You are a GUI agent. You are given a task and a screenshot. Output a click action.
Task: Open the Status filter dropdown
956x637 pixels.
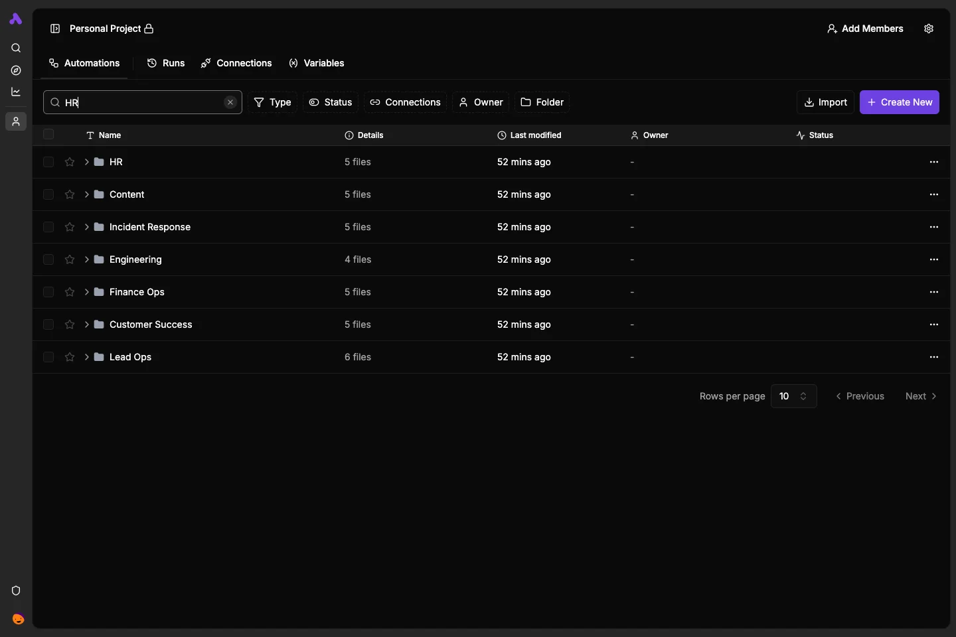click(x=331, y=102)
